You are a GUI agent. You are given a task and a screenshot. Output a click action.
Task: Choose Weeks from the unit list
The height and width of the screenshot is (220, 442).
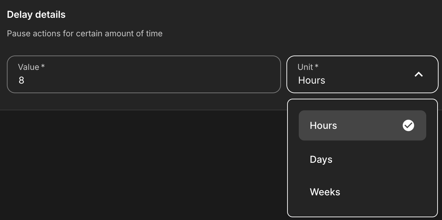click(x=325, y=192)
